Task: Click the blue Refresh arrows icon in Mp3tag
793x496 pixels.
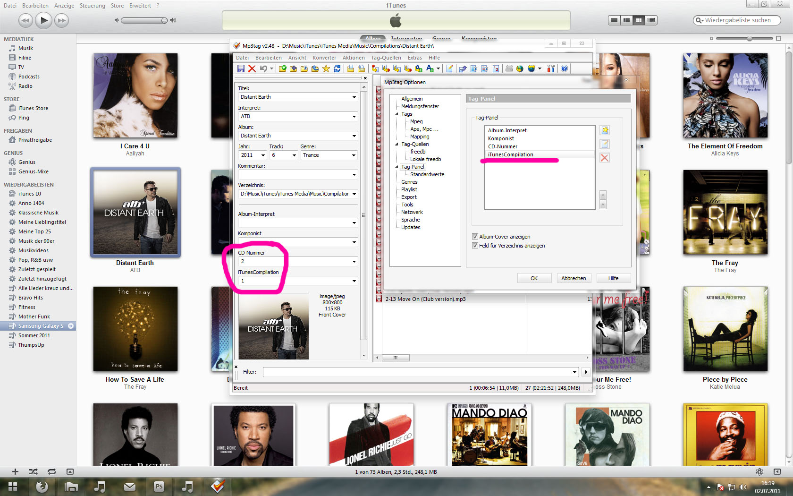Action: (337, 68)
